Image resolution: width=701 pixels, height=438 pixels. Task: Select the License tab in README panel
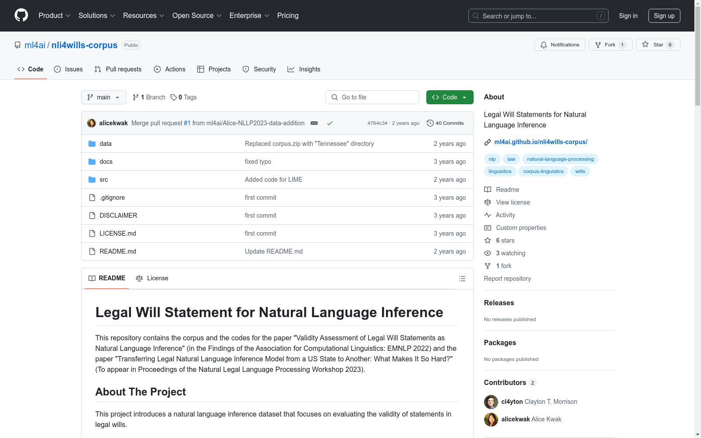(152, 278)
